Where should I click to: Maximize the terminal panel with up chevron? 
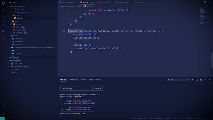205,80
